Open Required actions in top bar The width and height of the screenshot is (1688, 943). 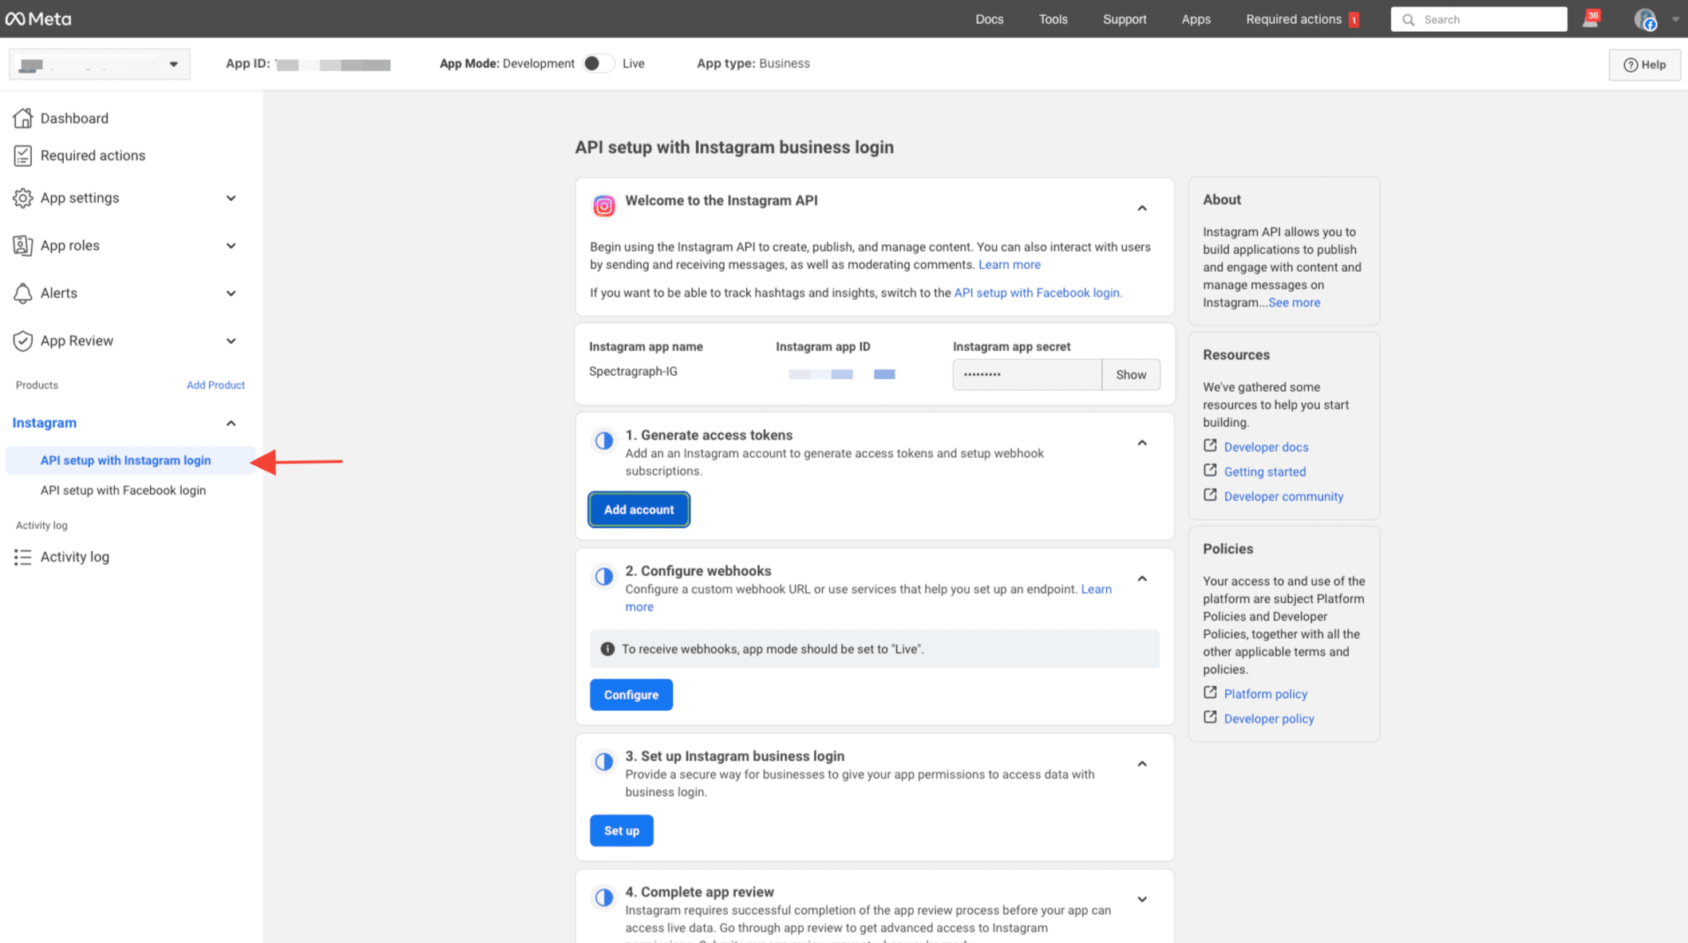[1294, 19]
